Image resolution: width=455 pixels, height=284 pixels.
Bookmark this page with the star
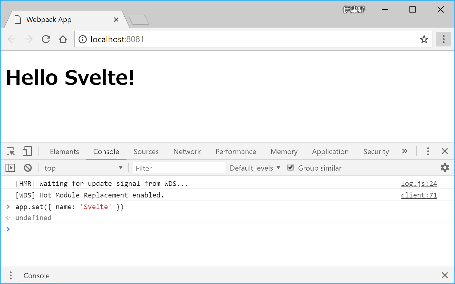click(x=424, y=39)
